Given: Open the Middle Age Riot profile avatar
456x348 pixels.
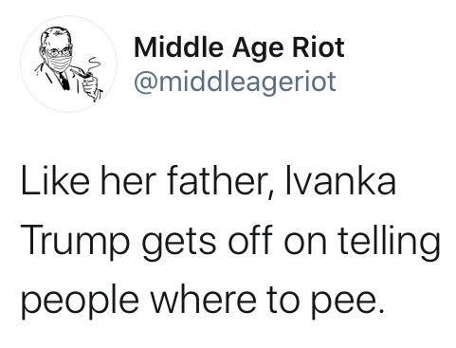Looking at the screenshot, I should tap(69, 64).
